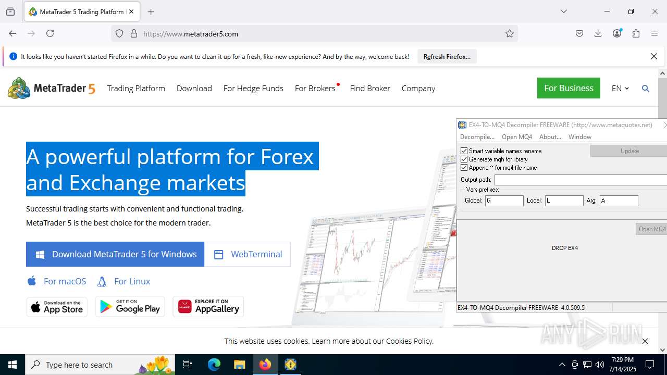Click the Refresh Firefox button
Image resolution: width=667 pixels, height=375 pixels.
(x=447, y=56)
